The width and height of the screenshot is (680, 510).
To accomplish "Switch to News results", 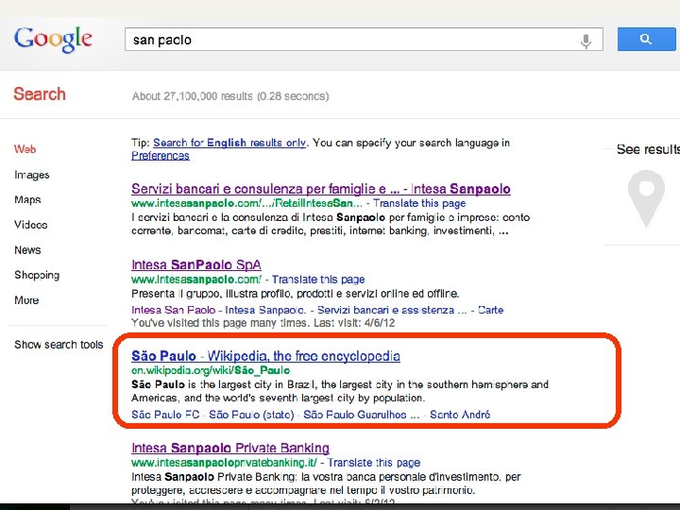I will pos(27,249).
